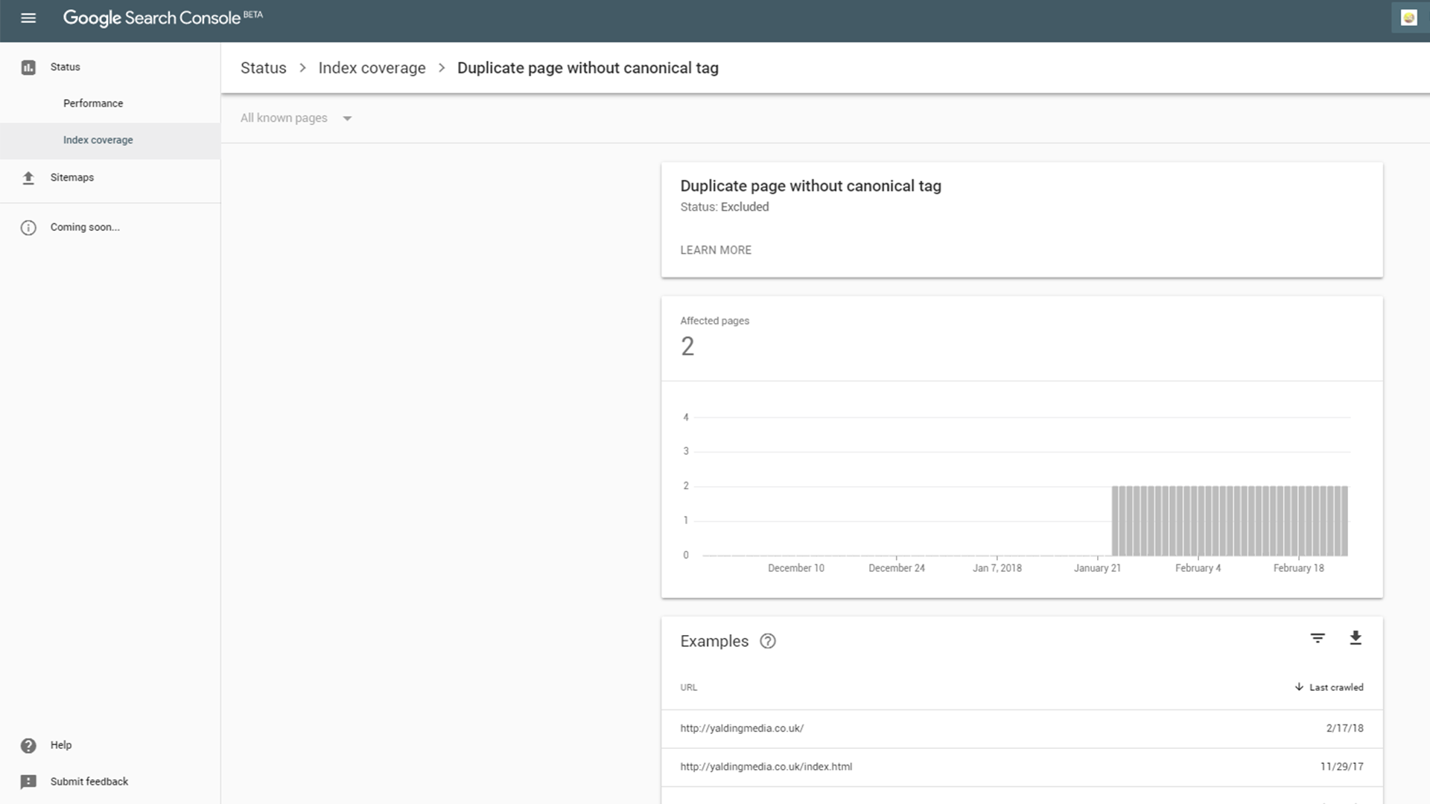This screenshot has width=1430, height=804.
Task: Select Index coverage in sidebar
Action: click(x=98, y=140)
